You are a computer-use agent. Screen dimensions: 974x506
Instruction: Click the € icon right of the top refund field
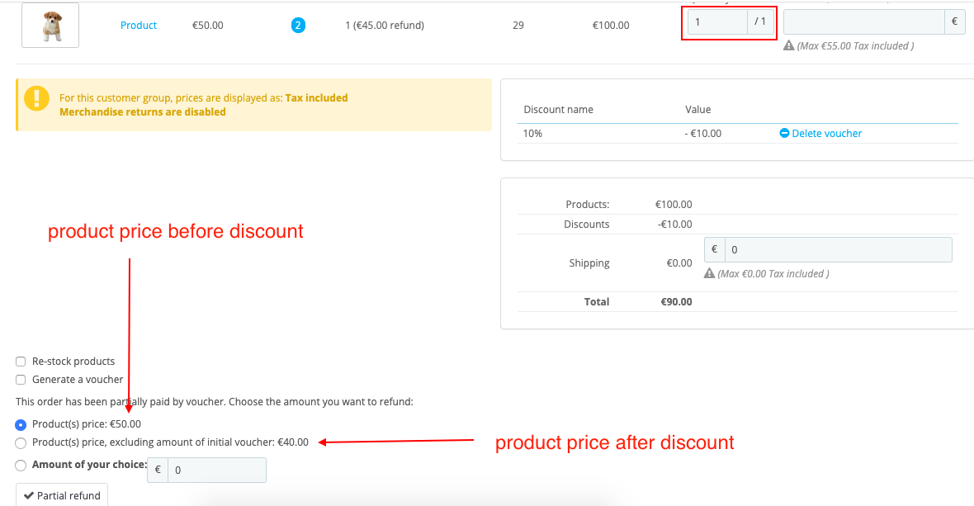coord(955,21)
